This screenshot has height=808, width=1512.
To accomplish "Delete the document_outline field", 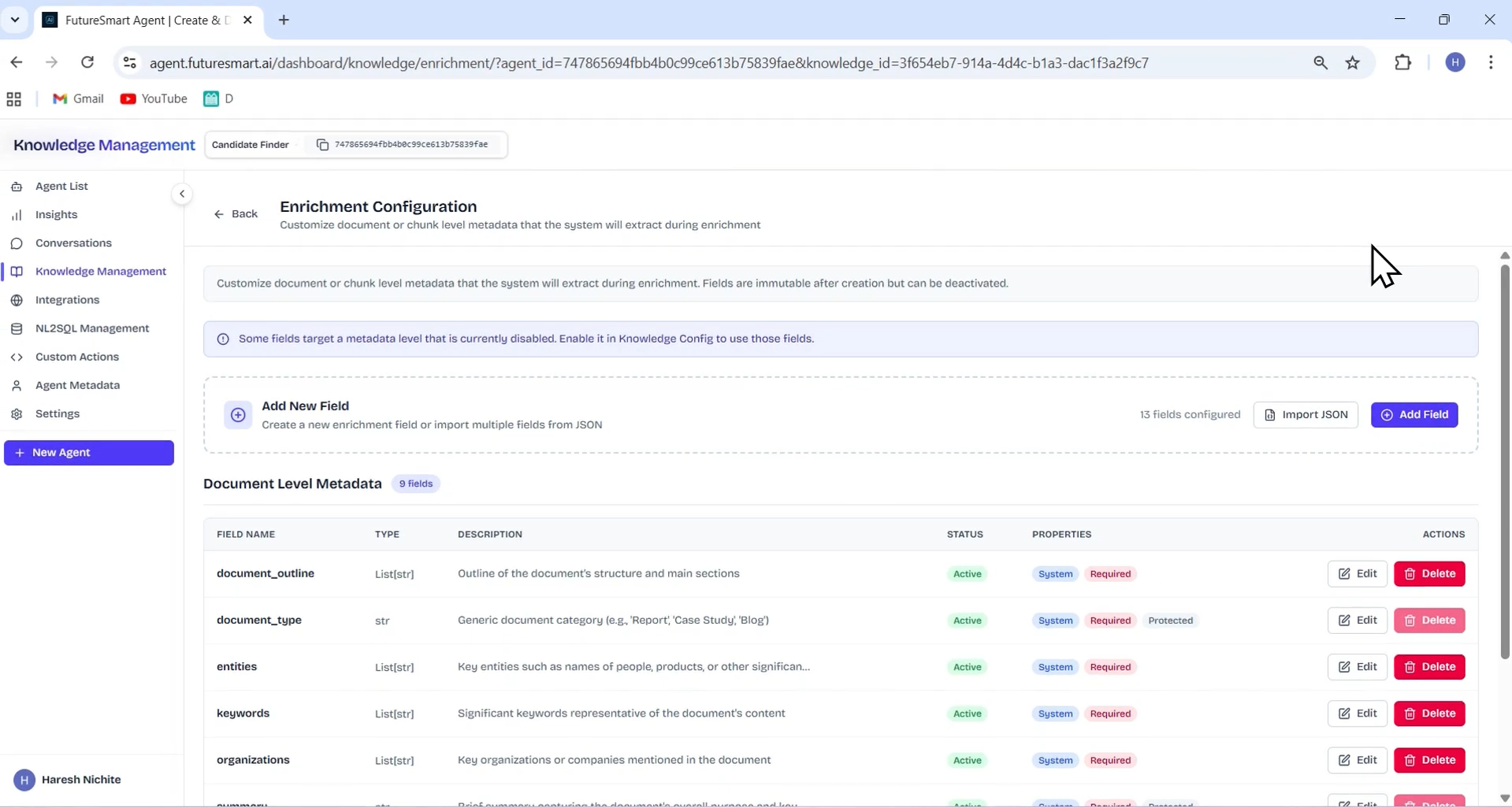I will tap(1429, 574).
